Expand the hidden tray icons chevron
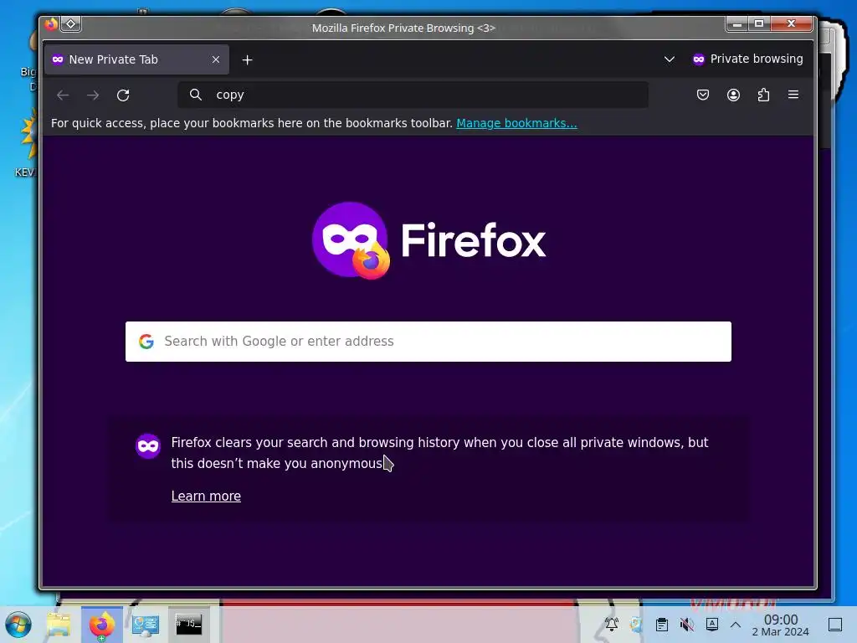 pyautogui.click(x=736, y=625)
